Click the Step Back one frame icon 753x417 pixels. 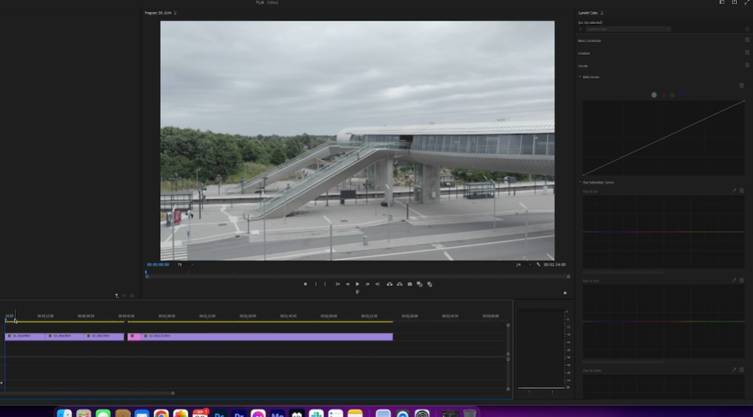click(x=348, y=284)
